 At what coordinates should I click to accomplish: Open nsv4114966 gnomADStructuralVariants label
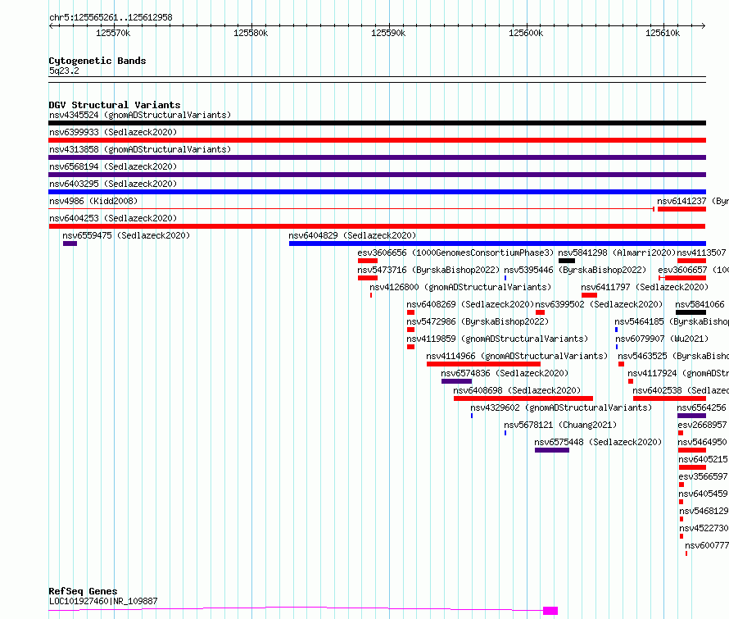(x=517, y=356)
